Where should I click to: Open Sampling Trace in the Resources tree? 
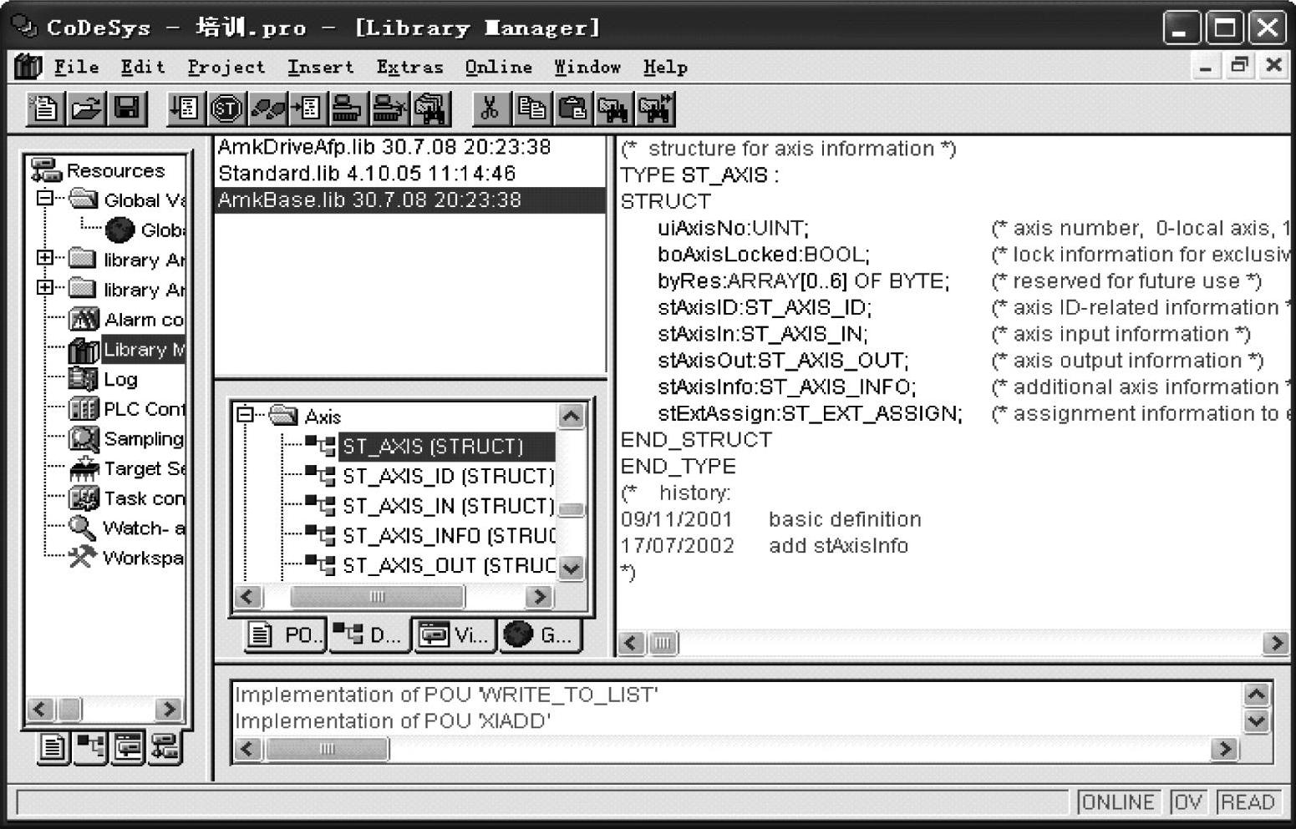click(126, 439)
